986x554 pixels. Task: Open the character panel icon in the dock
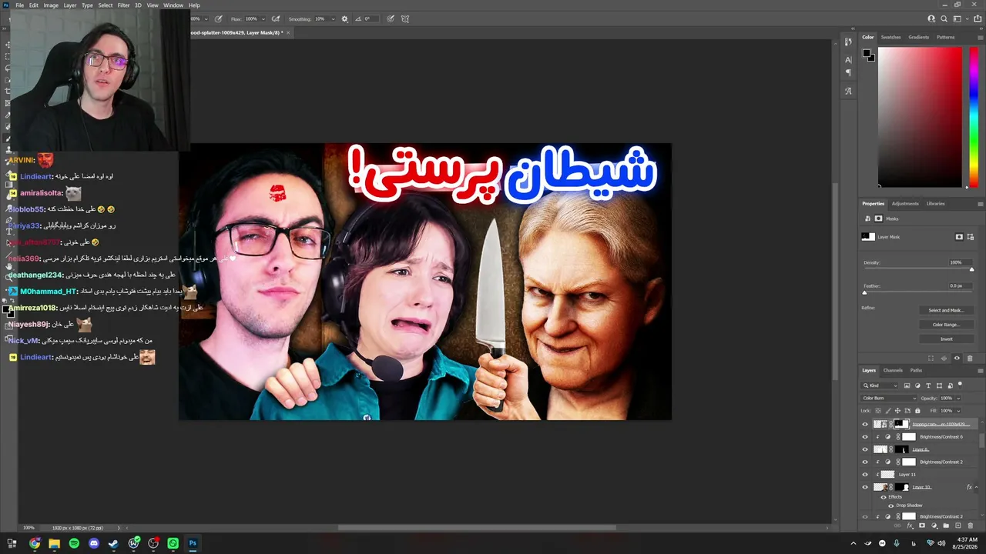[x=848, y=59]
